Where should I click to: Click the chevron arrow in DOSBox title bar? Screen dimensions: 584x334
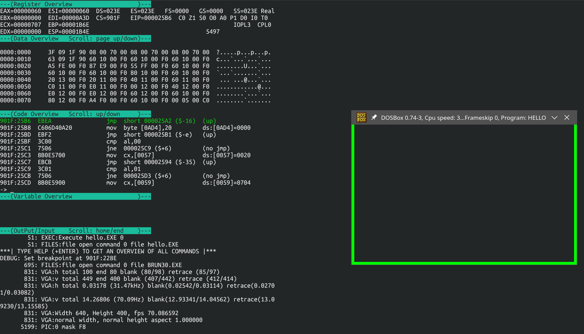[554, 117]
